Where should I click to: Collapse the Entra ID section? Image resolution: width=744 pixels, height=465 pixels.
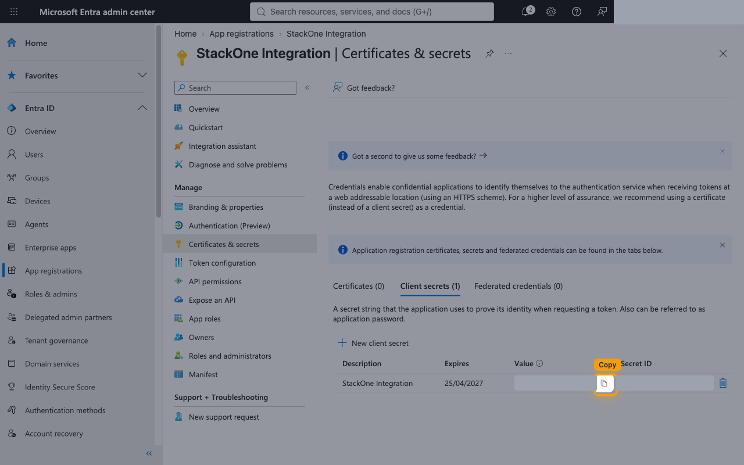pyautogui.click(x=142, y=108)
